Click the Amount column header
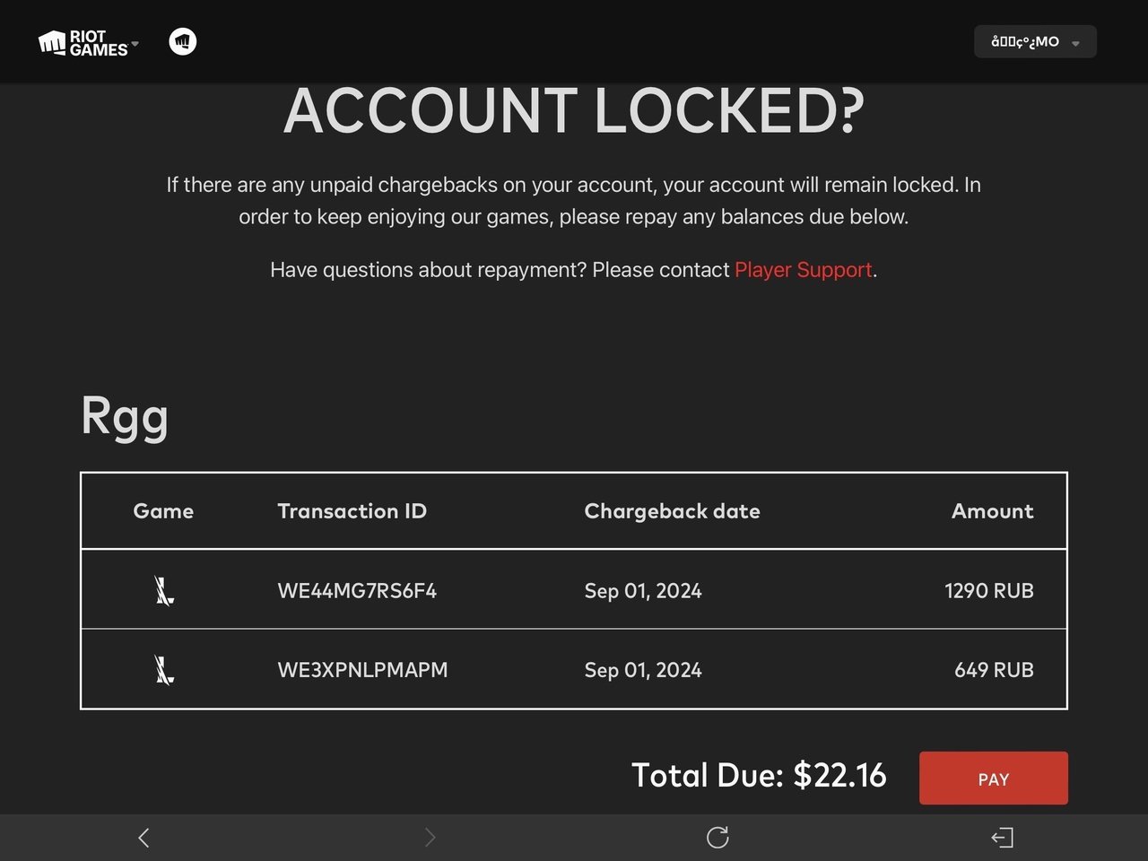Screen dimensions: 1148x861 [992, 511]
